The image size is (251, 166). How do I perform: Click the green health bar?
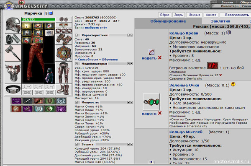[x=38, y=19]
